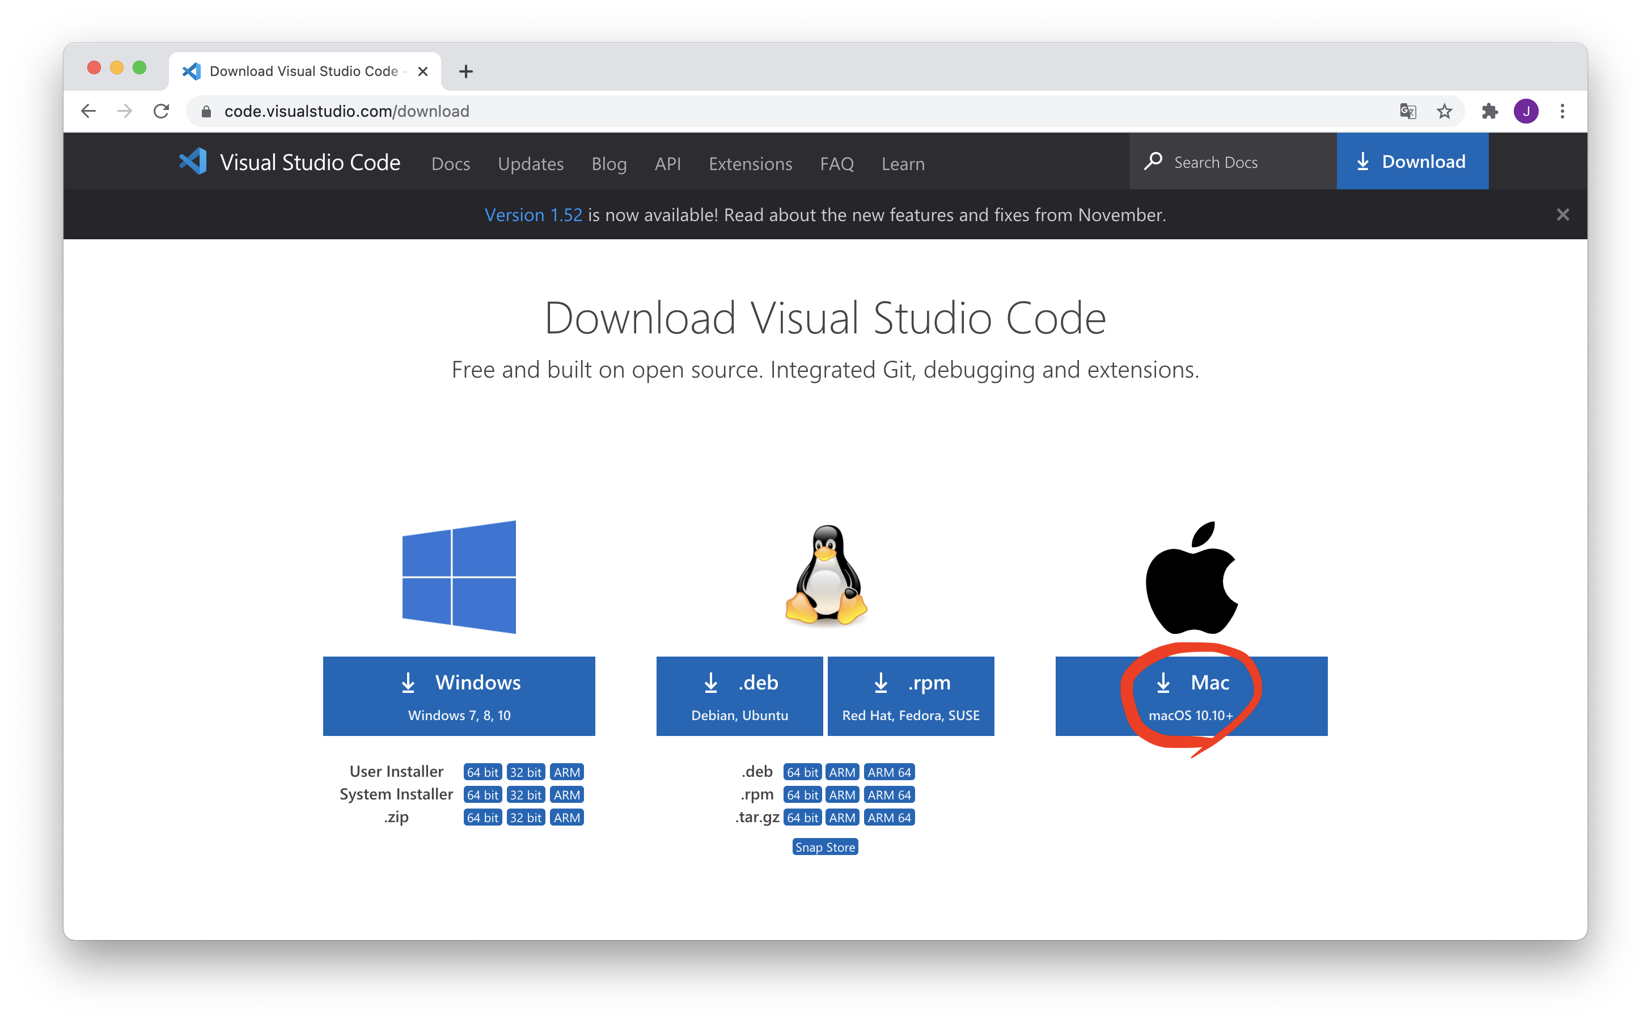Open the Updates navigation item
Screen dimensions: 1651x1024
pyautogui.click(x=530, y=164)
